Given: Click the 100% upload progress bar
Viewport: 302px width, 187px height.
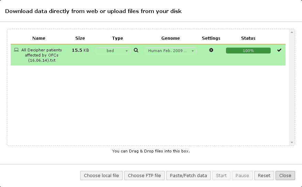Looking at the screenshot, I should [x=248, y=51].
